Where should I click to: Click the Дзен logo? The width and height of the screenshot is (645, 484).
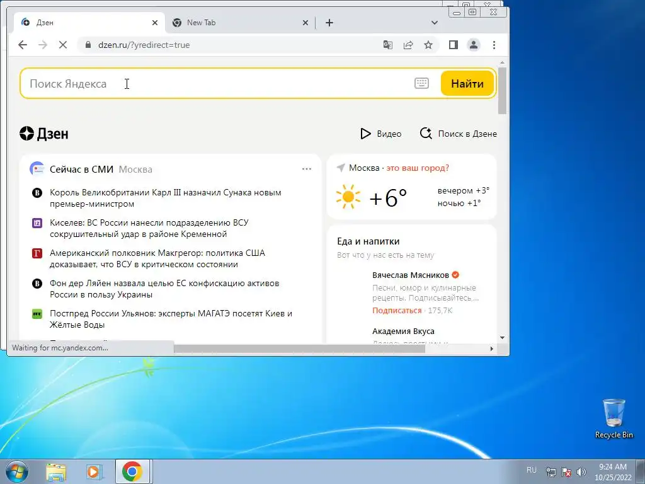coord(44,134)
